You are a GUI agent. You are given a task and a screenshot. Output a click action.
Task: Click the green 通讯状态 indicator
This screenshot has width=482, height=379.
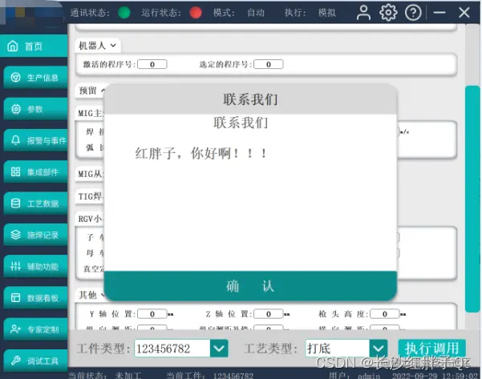(124, 13)
